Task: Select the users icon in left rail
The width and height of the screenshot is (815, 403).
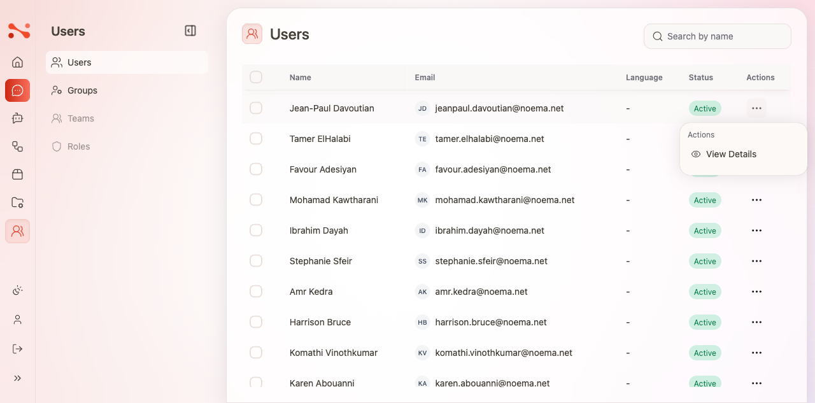Action: [18, 230]
